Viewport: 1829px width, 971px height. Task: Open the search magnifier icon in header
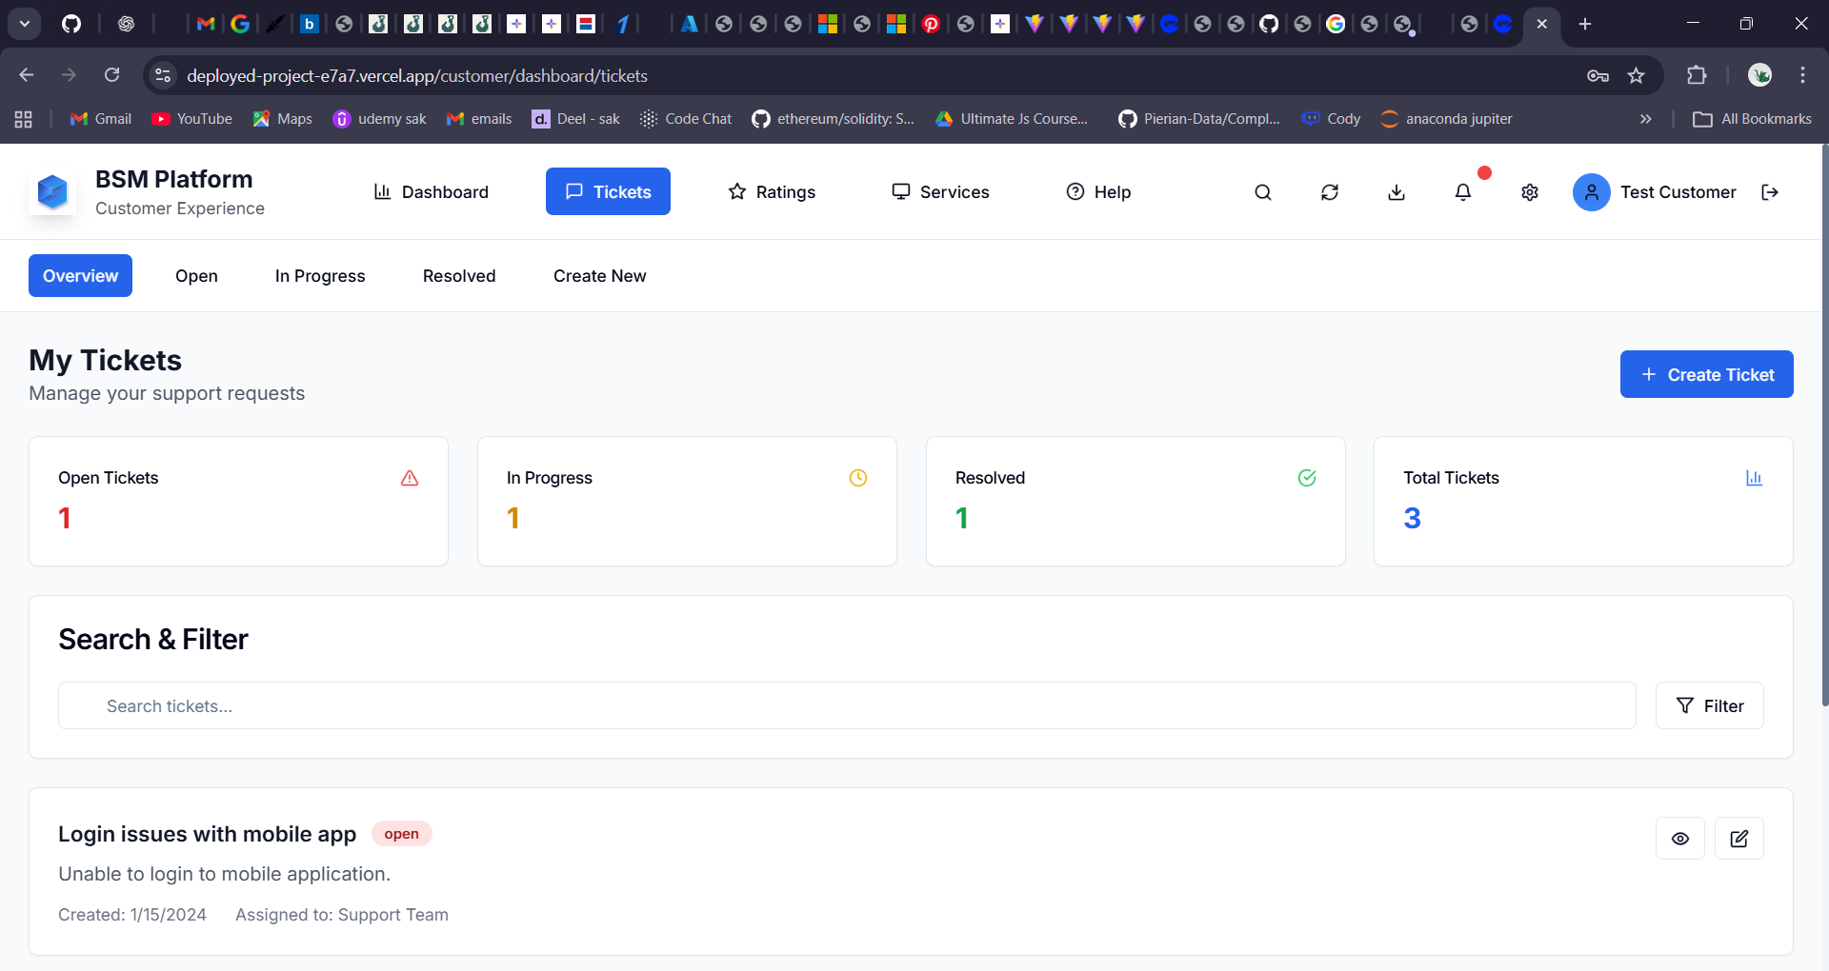point(1263,192)
